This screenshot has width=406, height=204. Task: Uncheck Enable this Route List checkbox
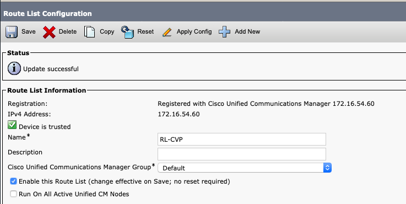pos(13,181)
